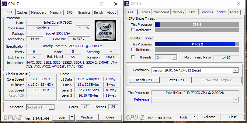Click the Package value Socket 2066 LGA
Image resolution: width=247 pixels, height=123 pixels.
[x=58, y=33]
